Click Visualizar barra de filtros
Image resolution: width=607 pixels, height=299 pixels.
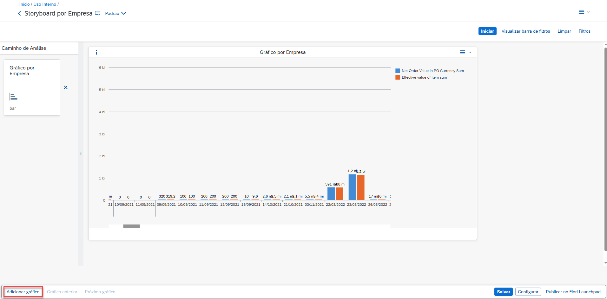(x=525, y=31)
